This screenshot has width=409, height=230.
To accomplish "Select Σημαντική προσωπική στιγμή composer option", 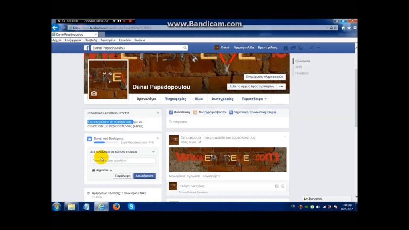I will (x=252, y=112).
